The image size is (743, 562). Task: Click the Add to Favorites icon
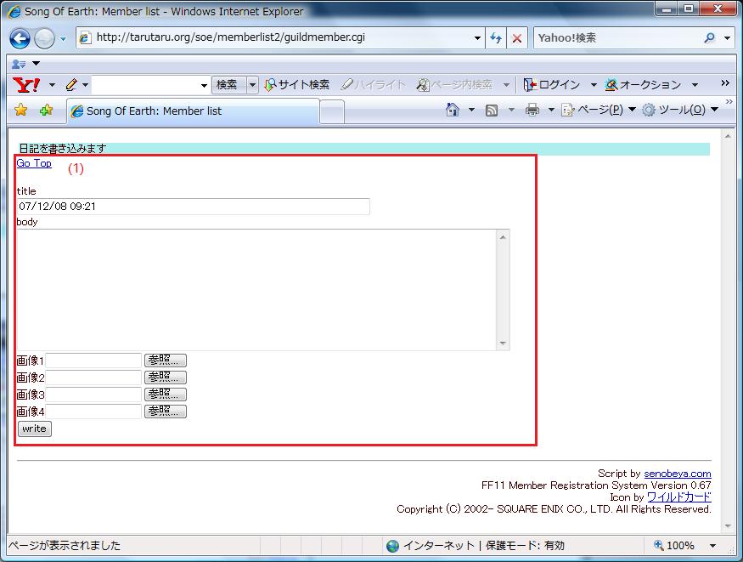(46, 110)
